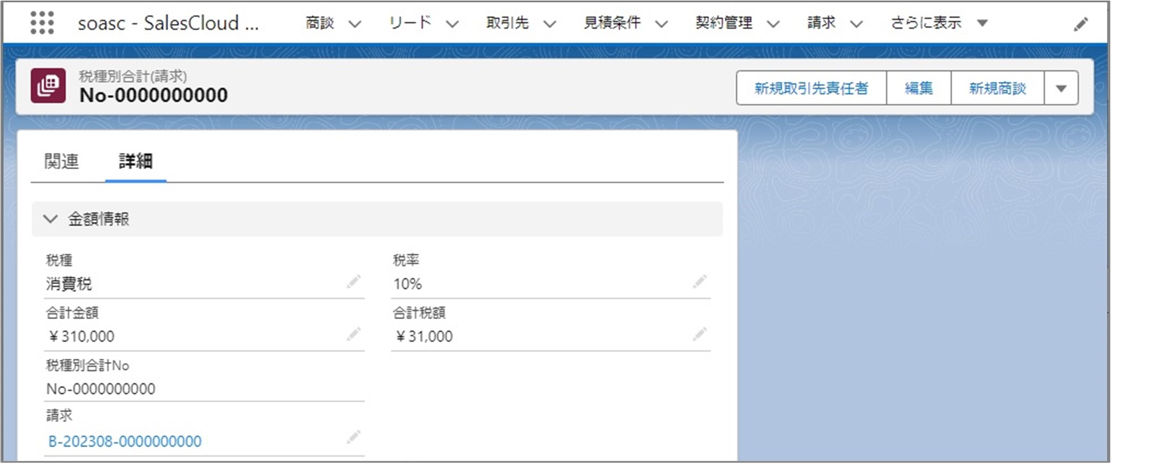Open the more actions dropdown beside 新規商談
The width and height of the screenshot is (1151, 466).
pos(1061,88)
